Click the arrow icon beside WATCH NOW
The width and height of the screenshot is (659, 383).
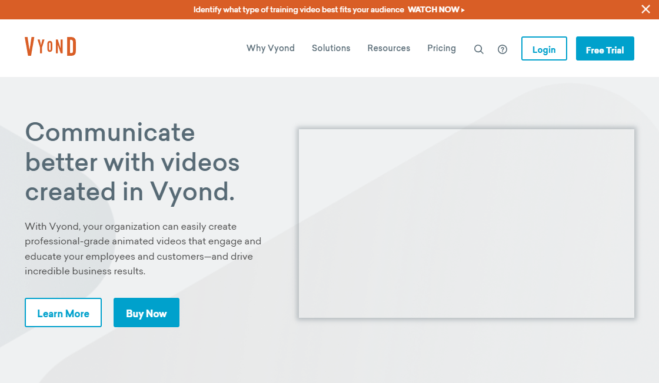pos(462,9)
